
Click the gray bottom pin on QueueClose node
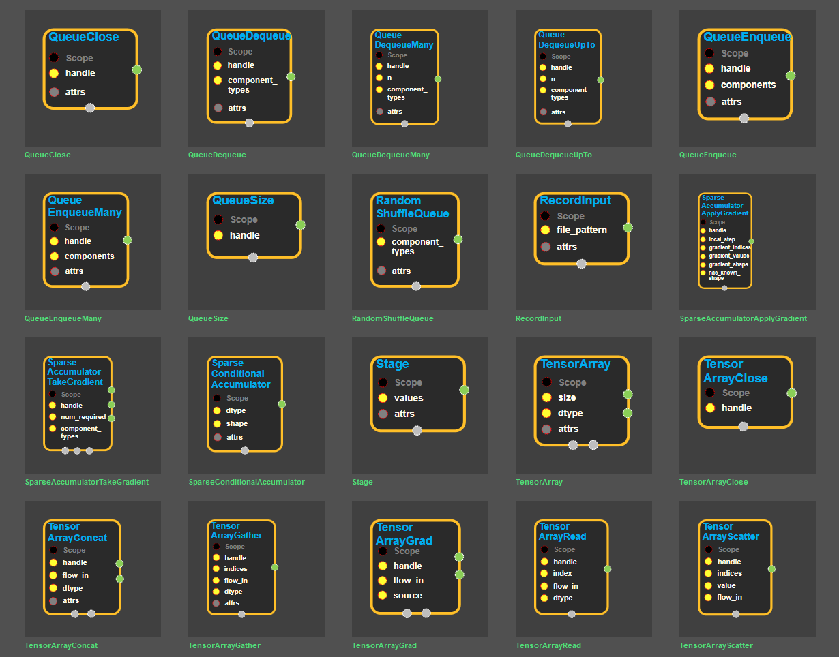[x=90, y=108]
